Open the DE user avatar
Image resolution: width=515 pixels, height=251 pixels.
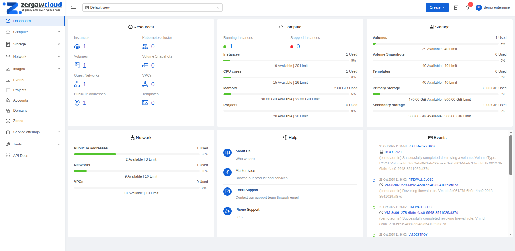(x=479, y=7)
